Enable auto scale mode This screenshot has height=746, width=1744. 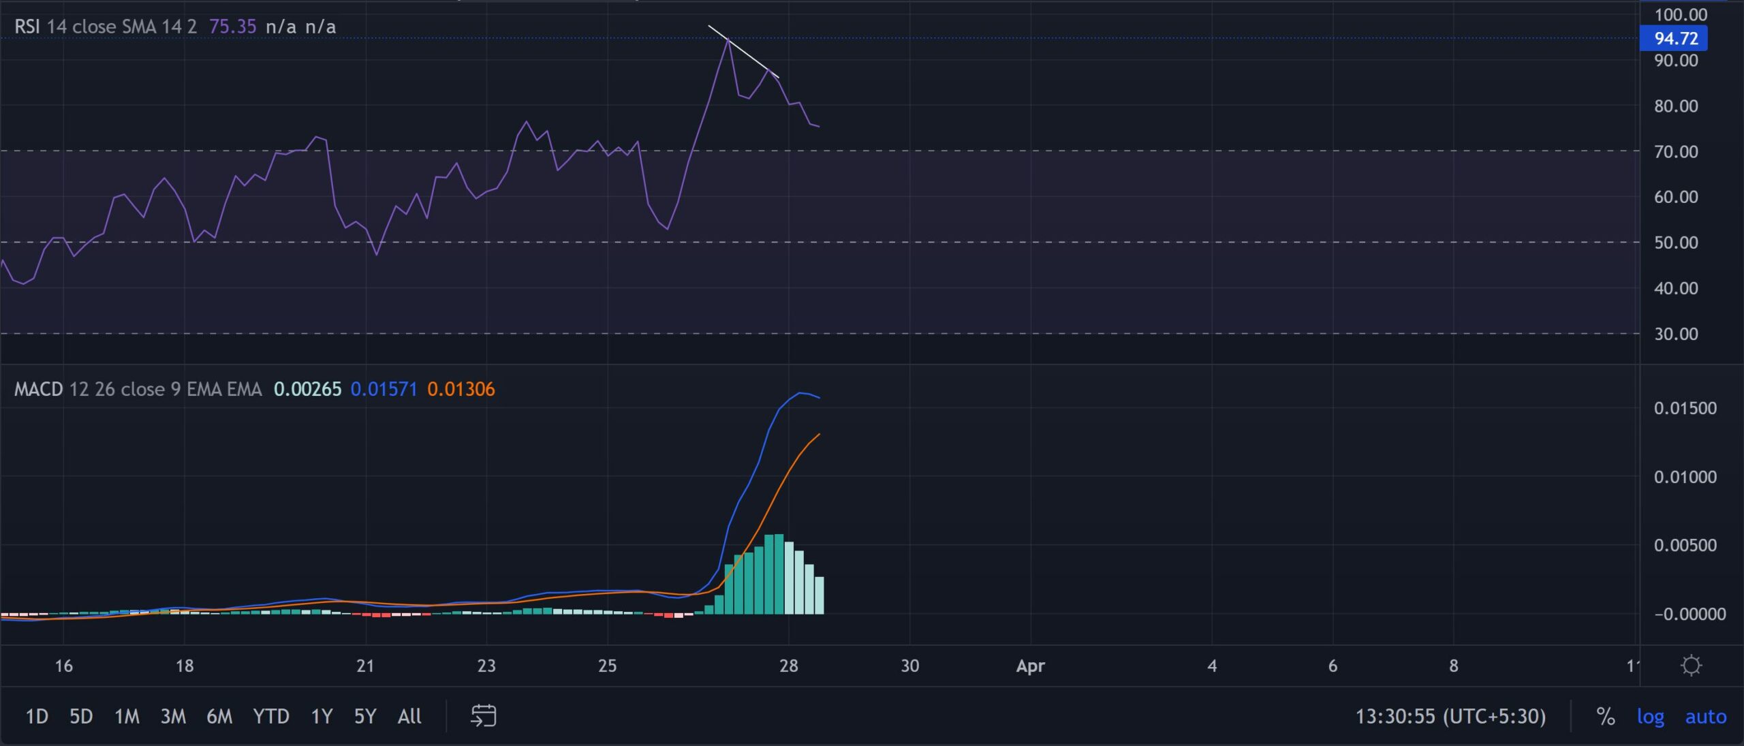click(x=1706, y=717)
